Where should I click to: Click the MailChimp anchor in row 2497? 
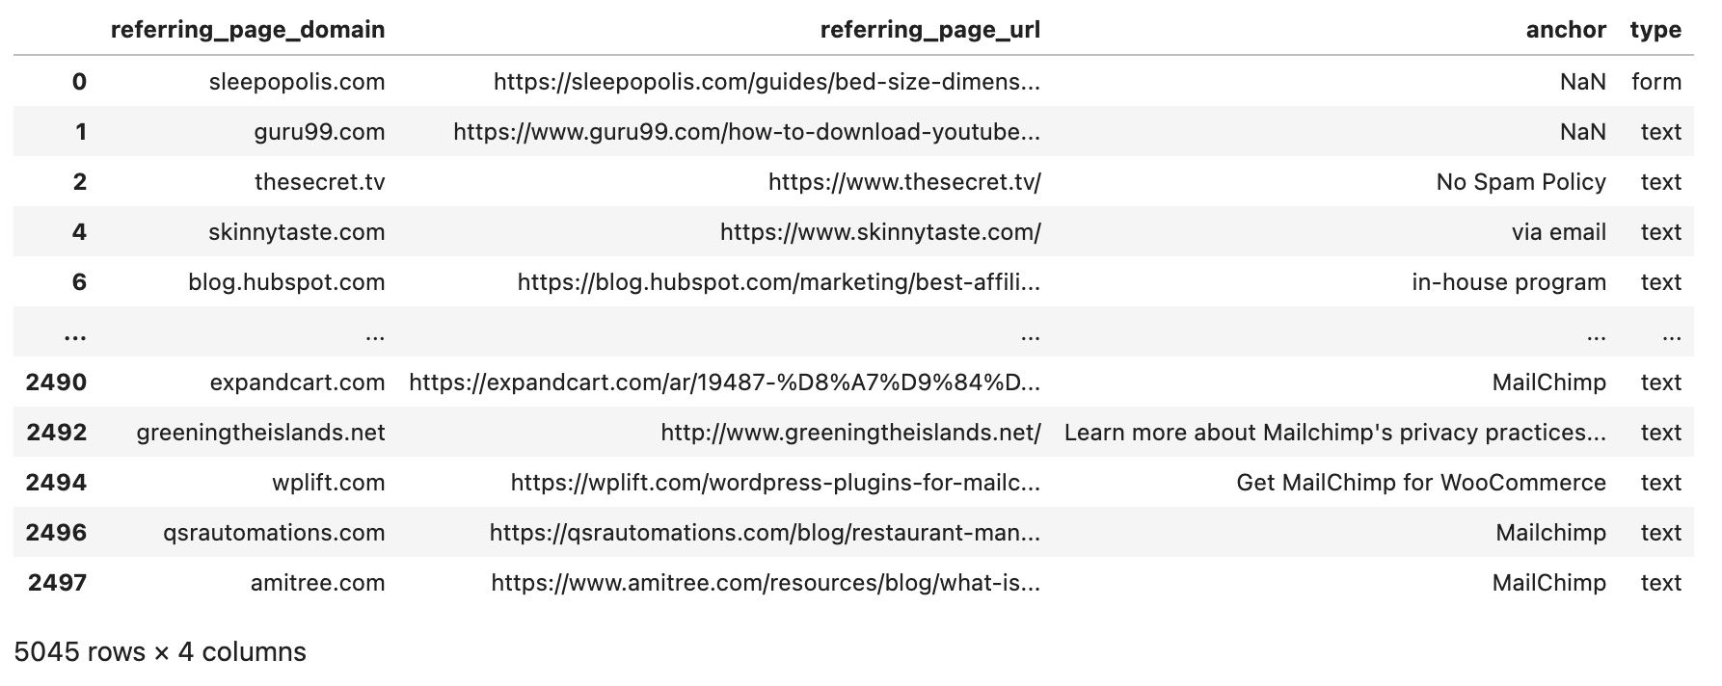pyautogui.click(x=1549, y=583)
